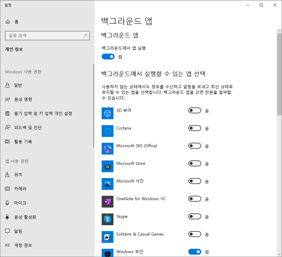This screenshot has width=282, height=257.
Task: Enable background toggle for 3D 뷰어
Action: [194, 110]
